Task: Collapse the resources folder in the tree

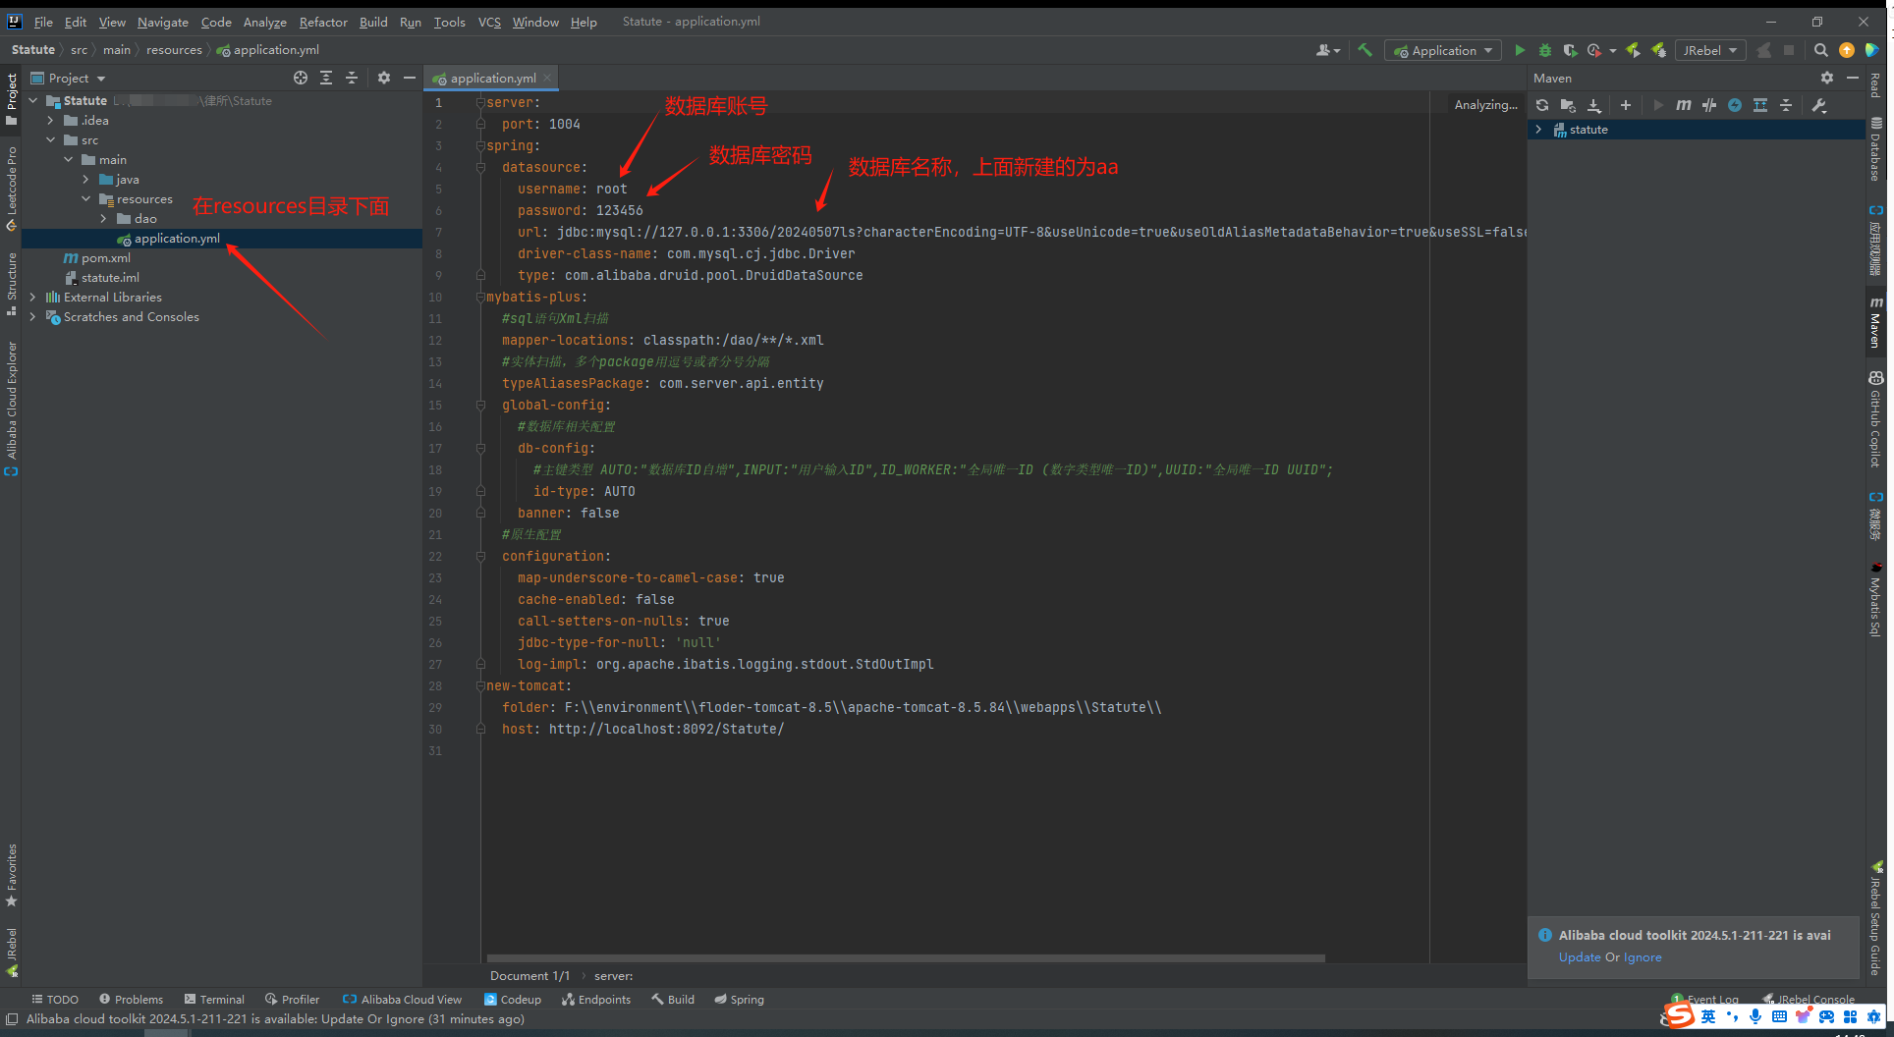Action: [x=86, y=199]
